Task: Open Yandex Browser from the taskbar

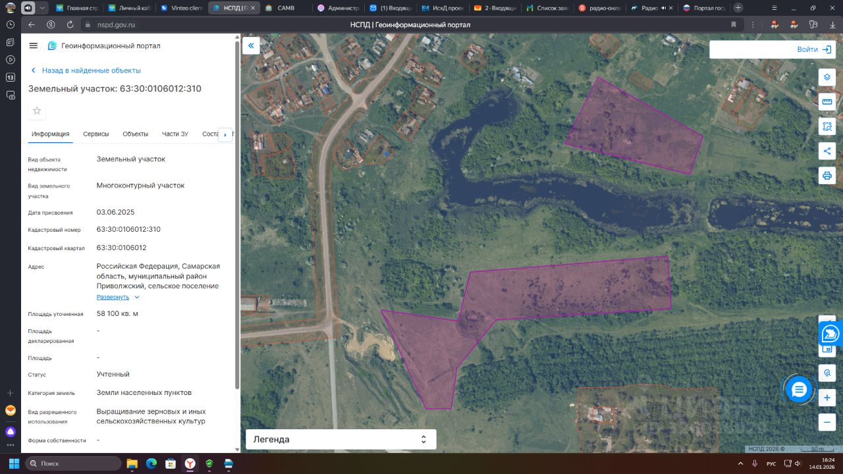Action: [x=190, y=463]
